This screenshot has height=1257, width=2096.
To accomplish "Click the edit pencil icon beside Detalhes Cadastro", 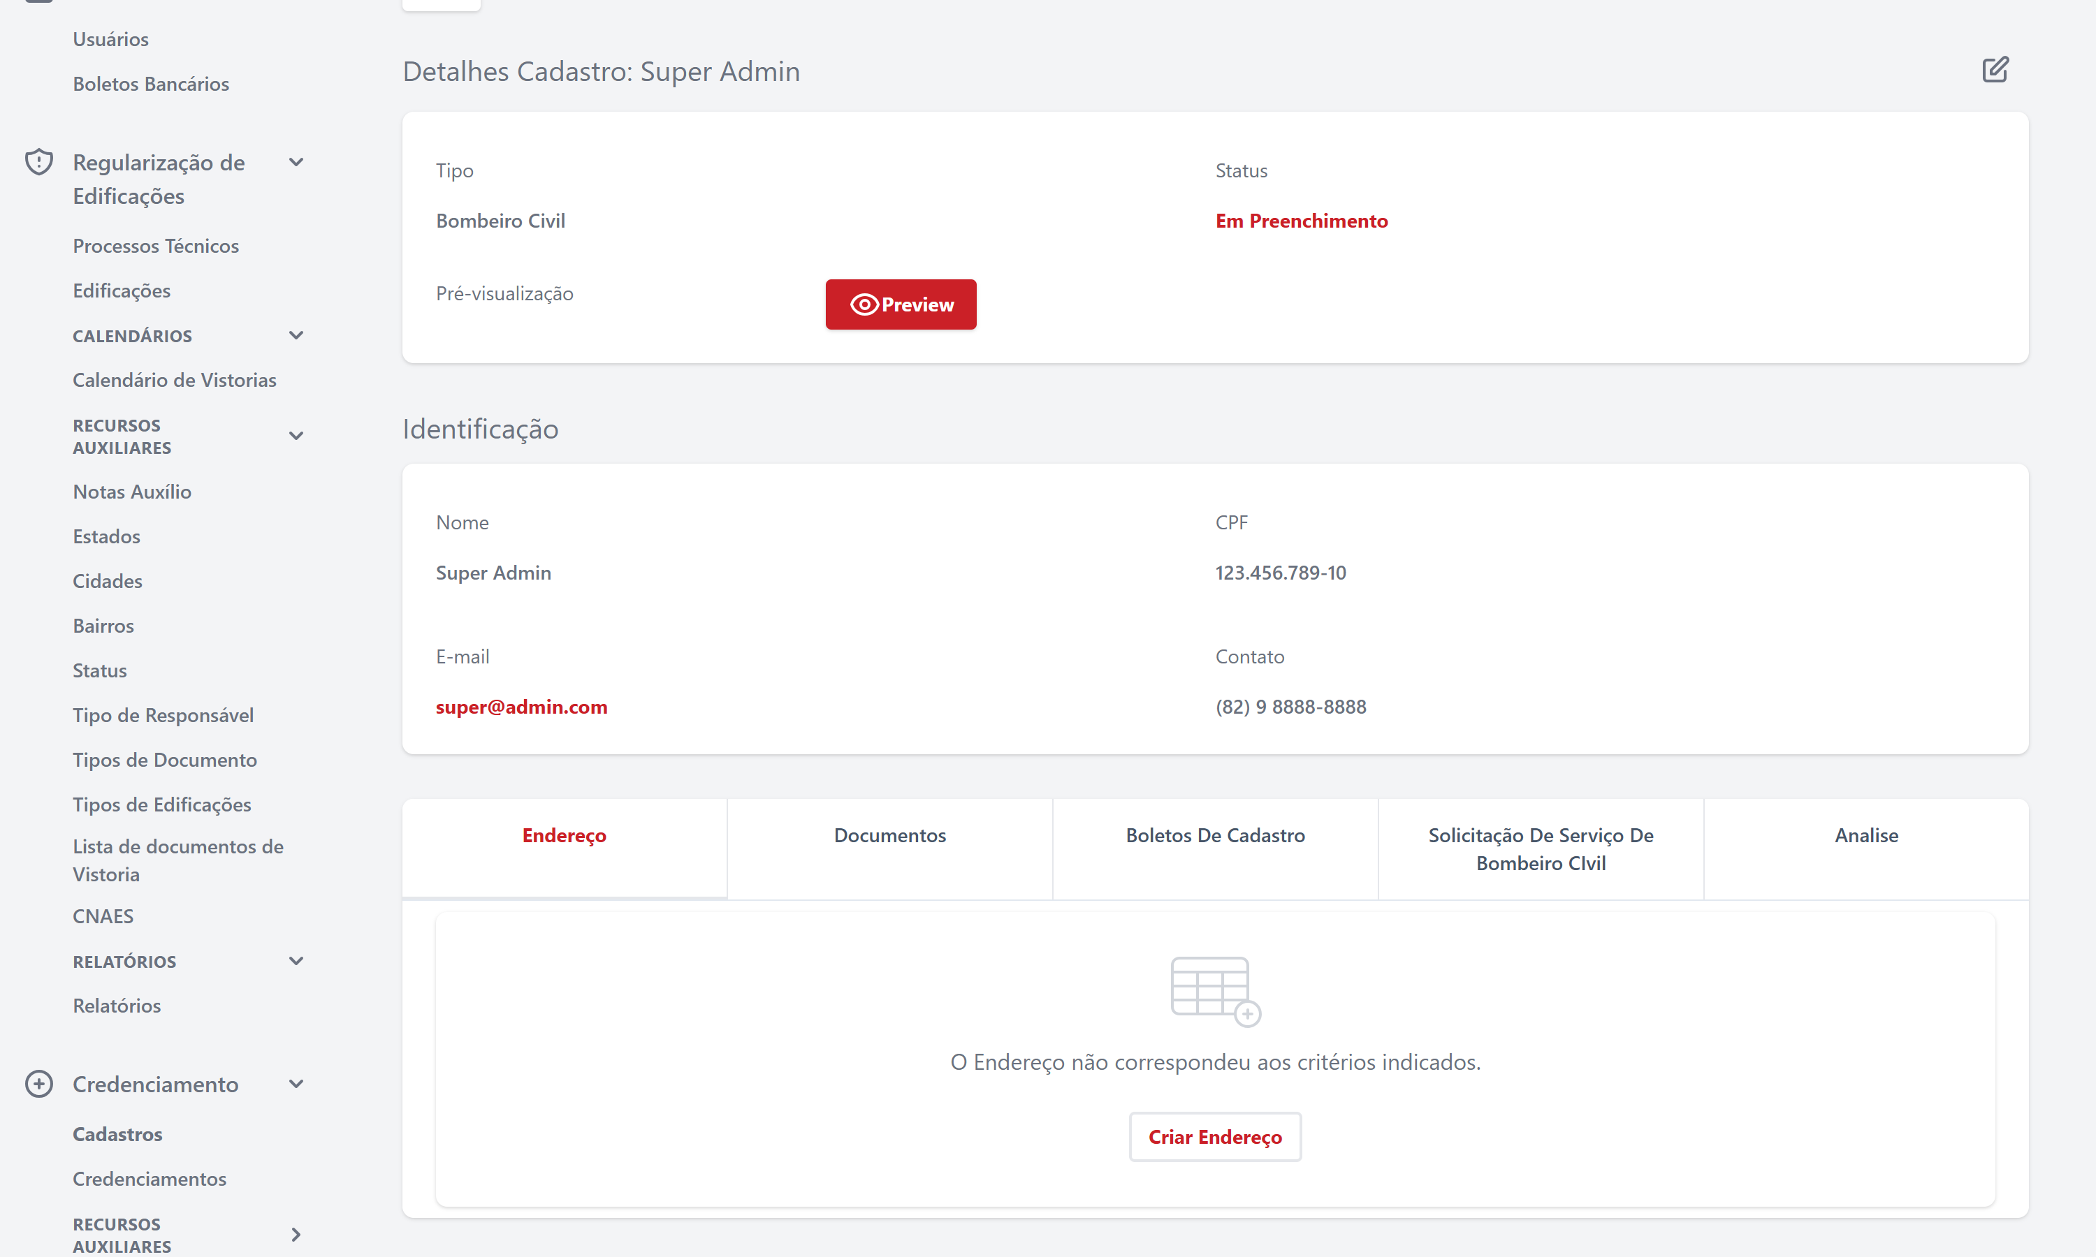I will click(1994, 69).
